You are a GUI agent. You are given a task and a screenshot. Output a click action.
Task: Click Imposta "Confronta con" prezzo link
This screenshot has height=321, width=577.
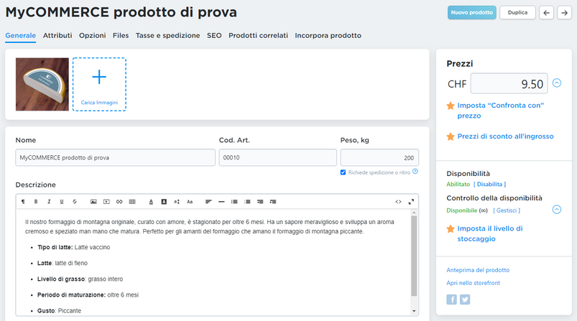pos(500,111)
